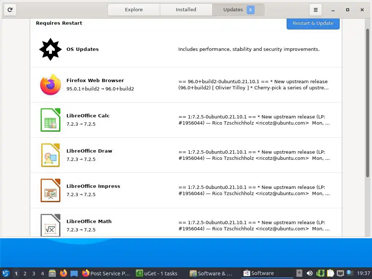Open the LibreOffice Impress update row
The image size is (372, 279).
tap(186, 190)
